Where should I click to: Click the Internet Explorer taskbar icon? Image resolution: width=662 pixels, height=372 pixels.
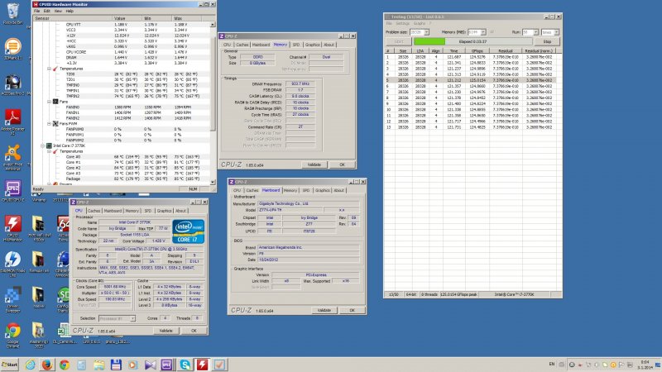point(30,365)
